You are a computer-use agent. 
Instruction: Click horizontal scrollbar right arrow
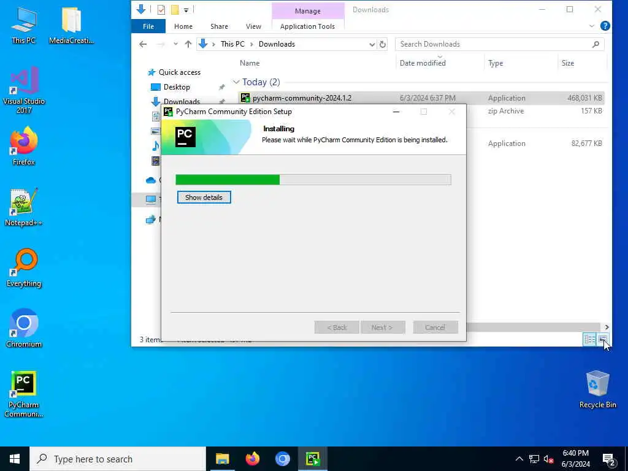pyautogui.click(x=607, y=327)
